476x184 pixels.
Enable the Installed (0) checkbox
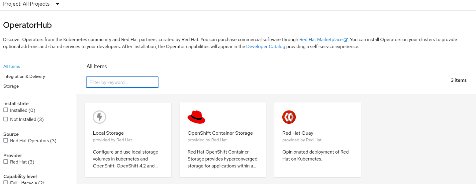tap(6, 110)
